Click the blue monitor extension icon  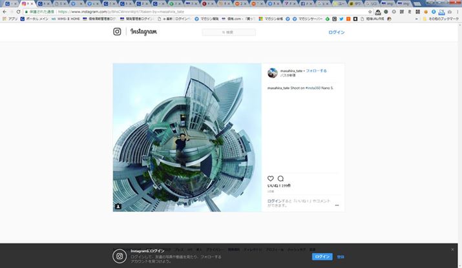point(441,12)
